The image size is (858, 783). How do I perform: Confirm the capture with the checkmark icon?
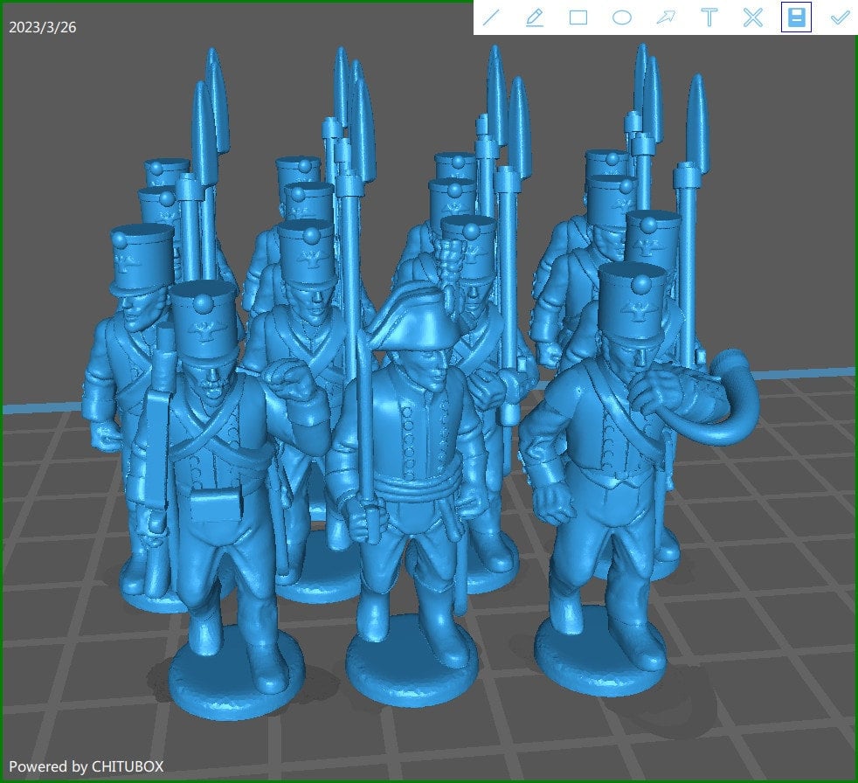(x=840, y=17)
